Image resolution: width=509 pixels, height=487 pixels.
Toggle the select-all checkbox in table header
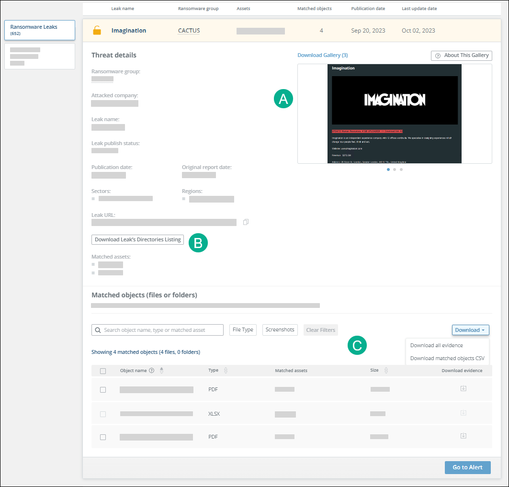103,371
